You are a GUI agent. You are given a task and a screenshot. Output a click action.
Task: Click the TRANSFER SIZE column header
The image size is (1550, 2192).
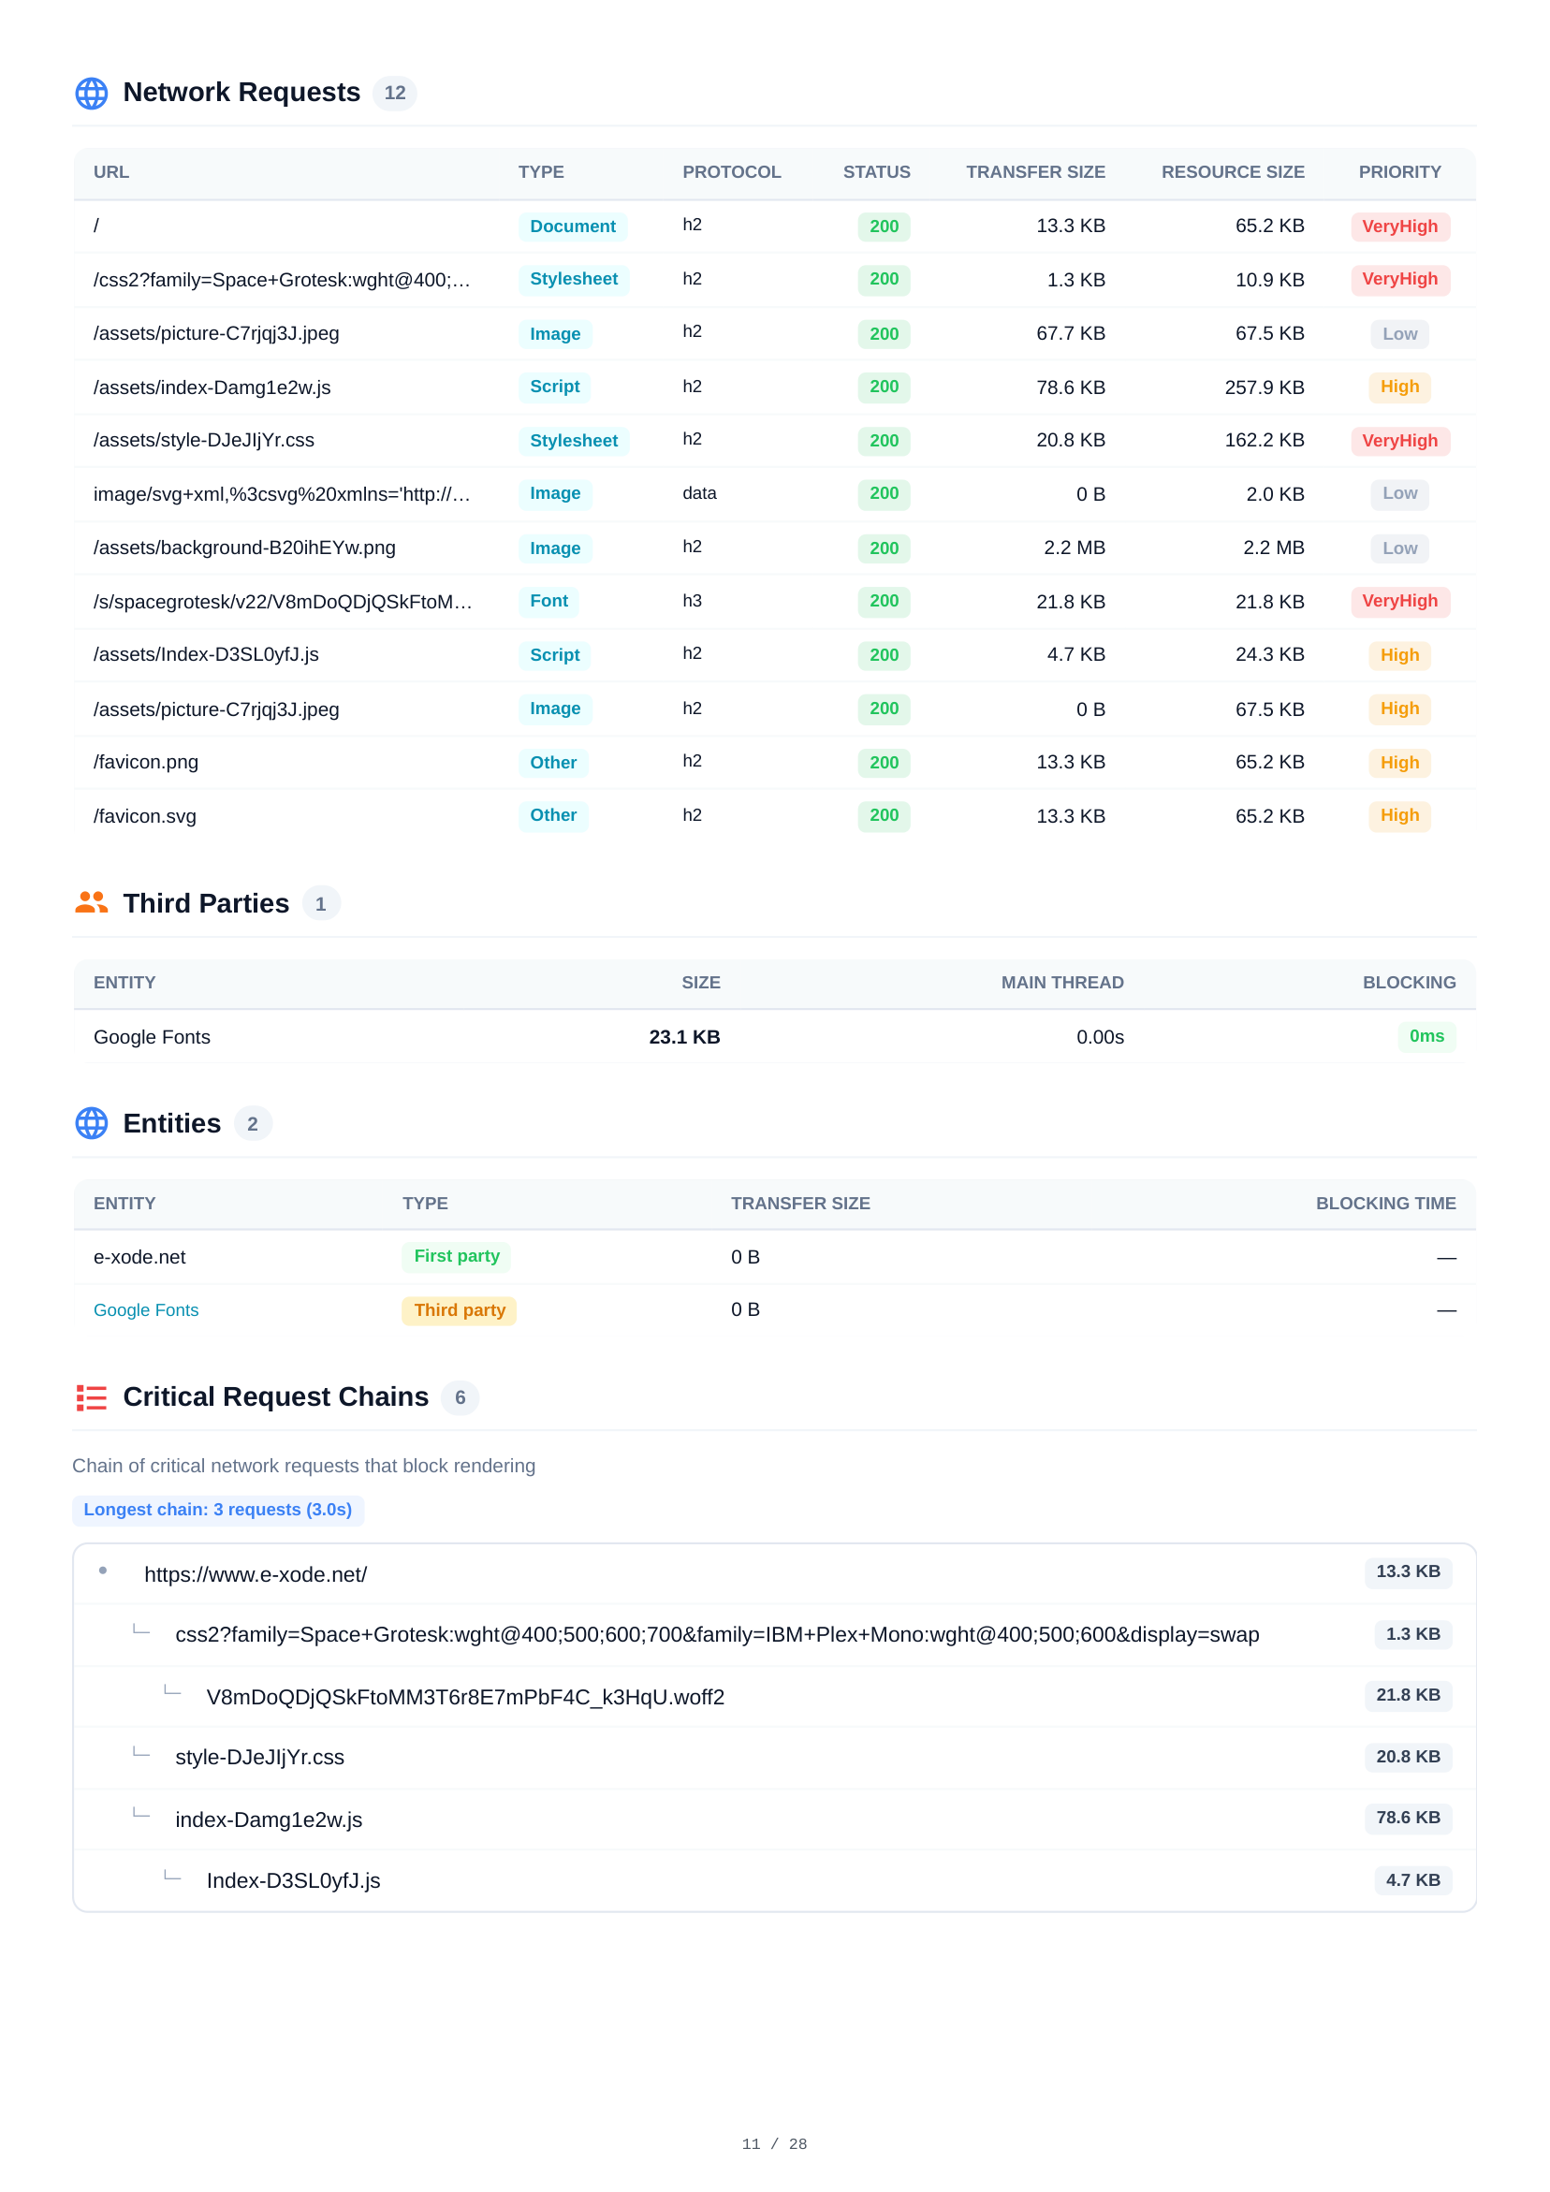tap(1036, 172)
